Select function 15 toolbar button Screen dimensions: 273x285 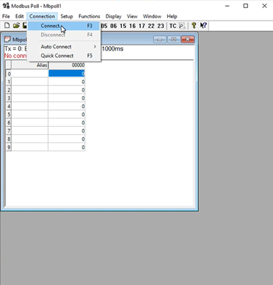pos(123,26)
